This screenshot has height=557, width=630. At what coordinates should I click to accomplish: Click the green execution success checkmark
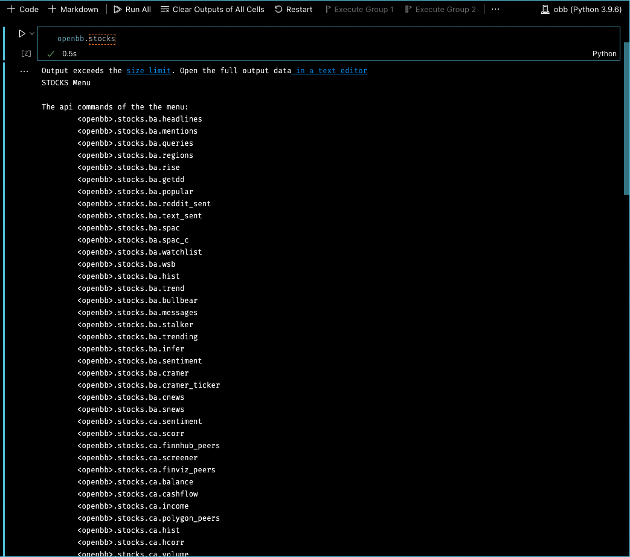pyautogui.click(x=51, y=54)
